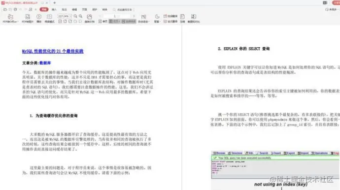Toggle 连续阅读 continuous reading
Viewport: 340px width, 190px height.
(129, 22)
